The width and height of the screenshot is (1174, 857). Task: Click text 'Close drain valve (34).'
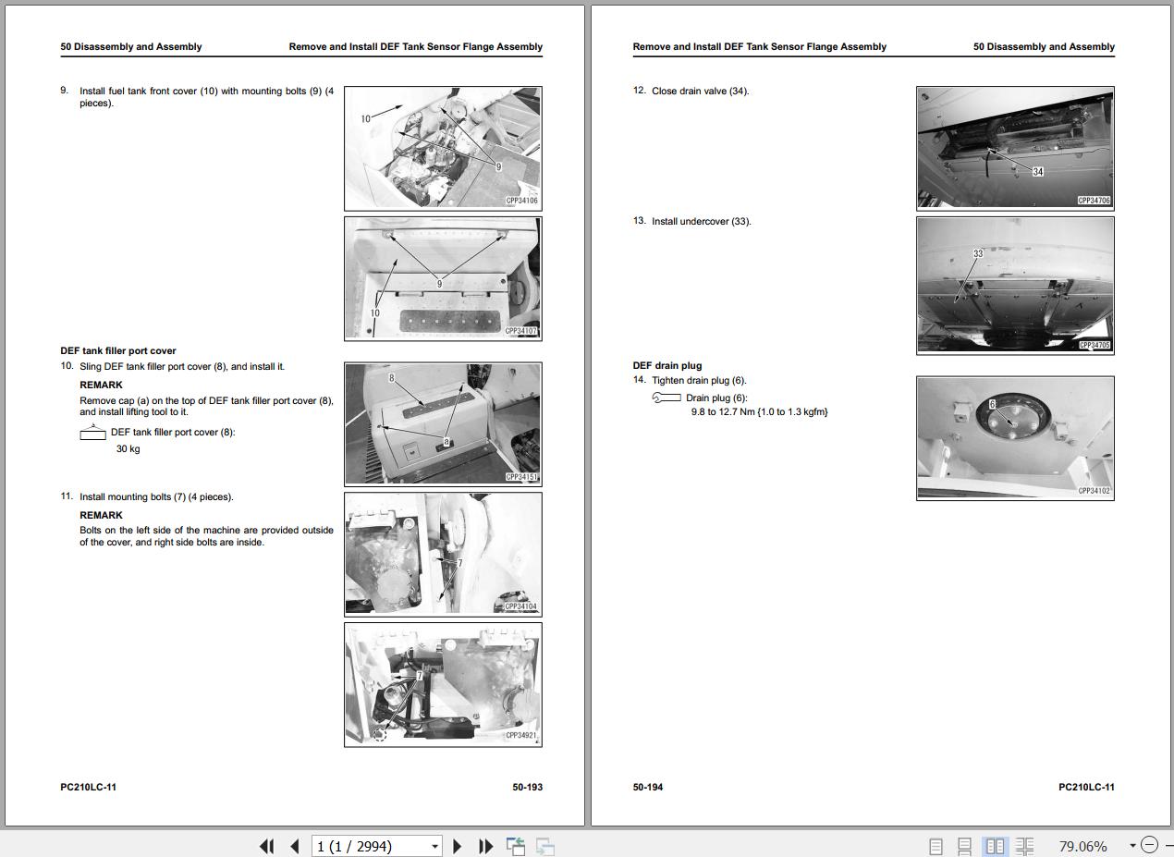(x=701, y=92)
